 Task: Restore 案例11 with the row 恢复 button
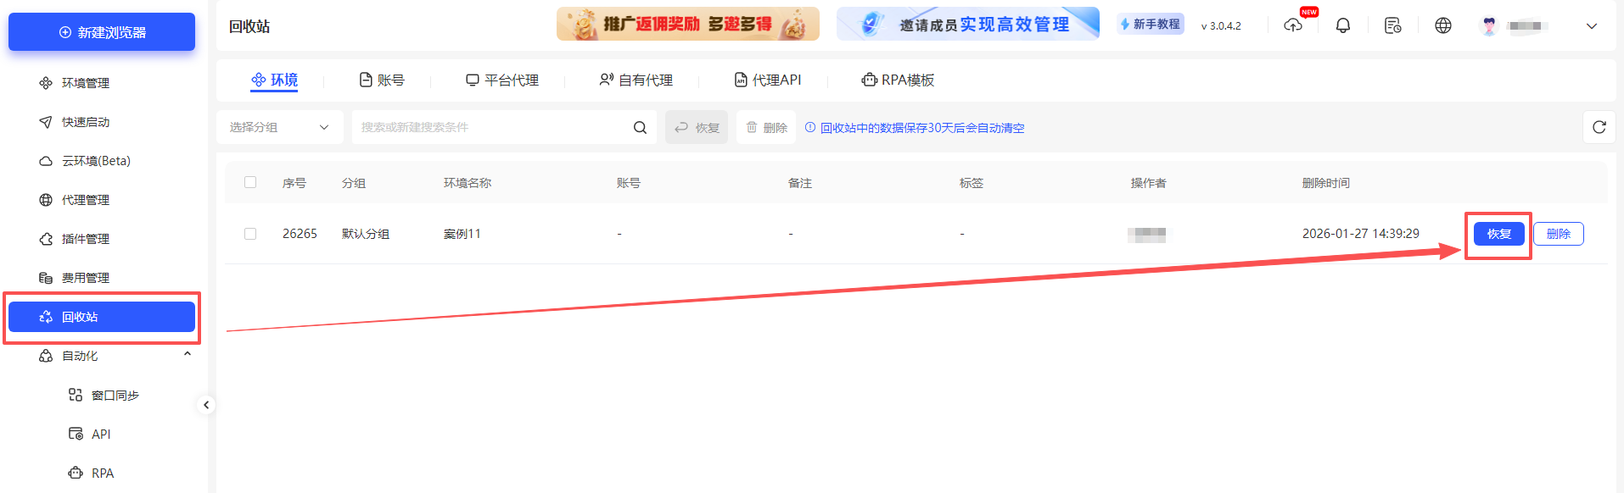(1499, 234)
